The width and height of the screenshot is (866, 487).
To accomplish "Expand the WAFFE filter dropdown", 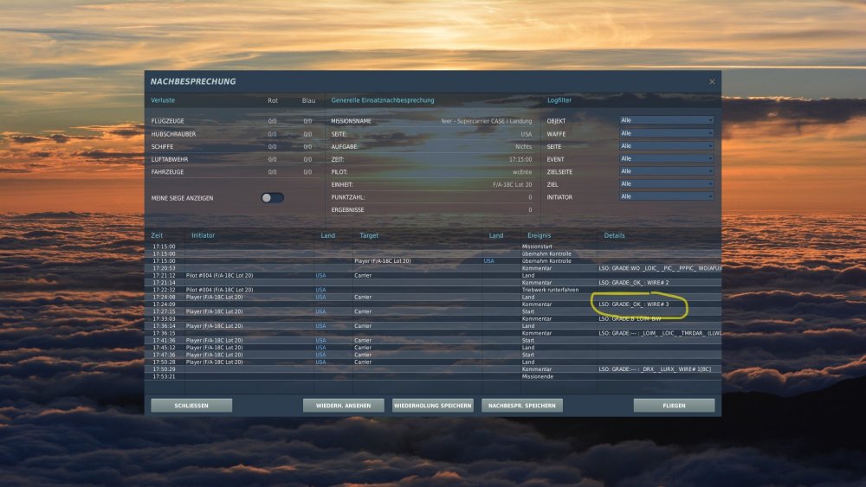I will coord(666,133).
